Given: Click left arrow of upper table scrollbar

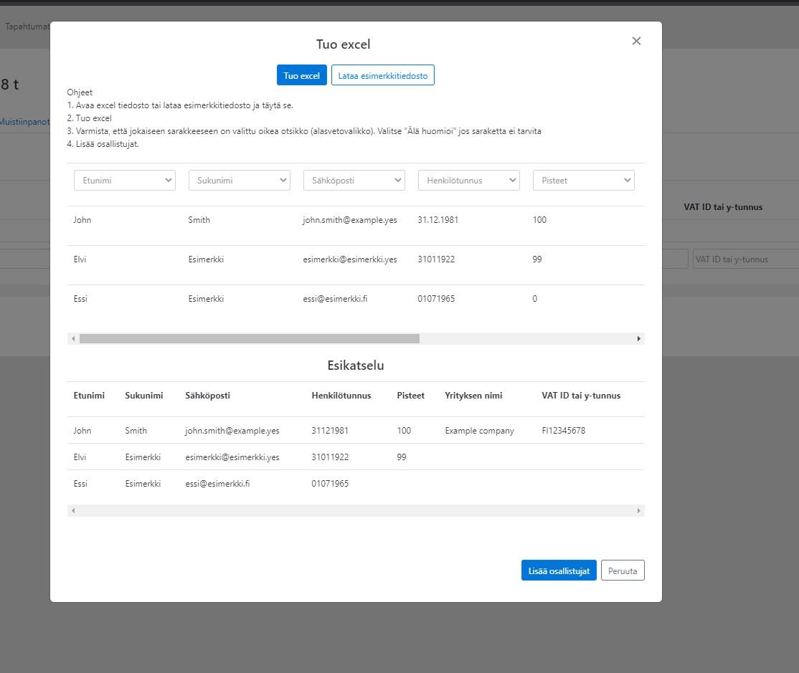Looking at the screenshot, I should tap(73, 338).
